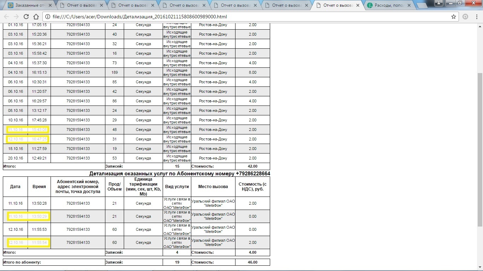Click the time cell '12:49:21'
The width and height of the screenshot is (483, 271).
coord(39,158)
